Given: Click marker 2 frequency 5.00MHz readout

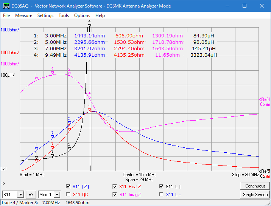Looking at the screenshot, I should 56,42.
